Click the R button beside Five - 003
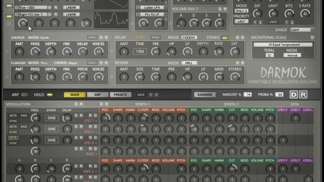The height and width of the screenshot is (182, 324). point(56,8)
